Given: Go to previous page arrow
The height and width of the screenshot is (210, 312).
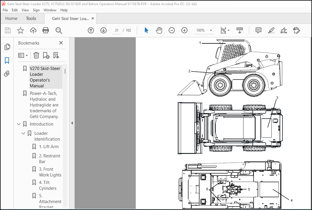Looking at the screenshot, I should 91,30.
